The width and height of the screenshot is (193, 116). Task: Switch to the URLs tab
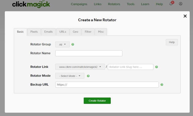click(63, 32)
